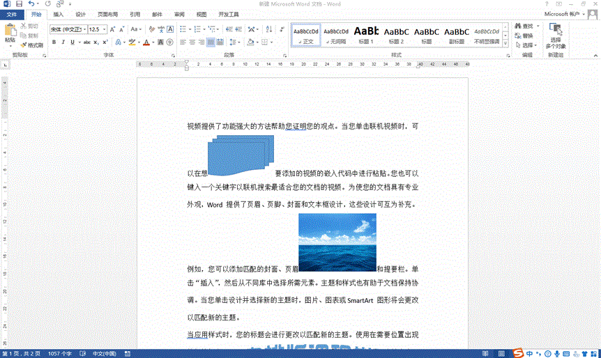This screenshot has width=601, height=358.
Task: Save the document from the quick access toolbar
Action: pos(19,4)
